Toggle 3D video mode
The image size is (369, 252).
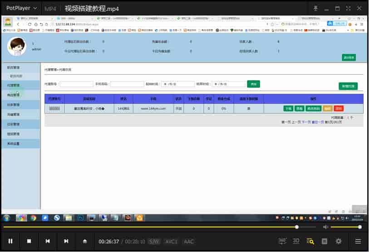296,241
